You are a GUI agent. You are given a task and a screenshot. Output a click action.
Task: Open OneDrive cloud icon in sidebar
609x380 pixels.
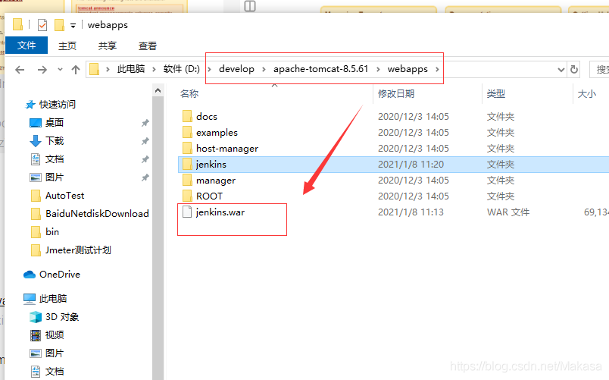(30, 275)
